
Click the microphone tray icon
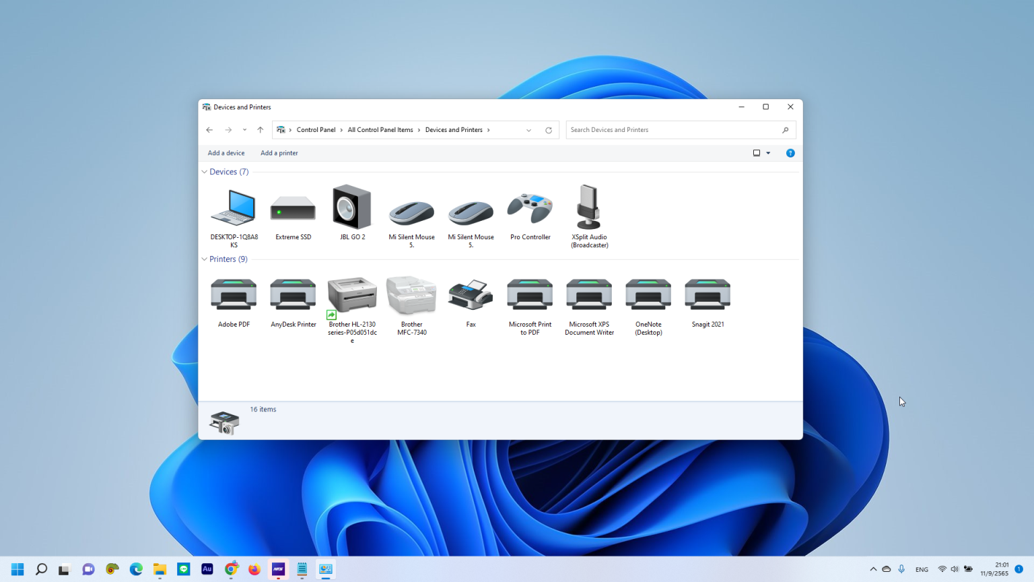tap(901, 569)
